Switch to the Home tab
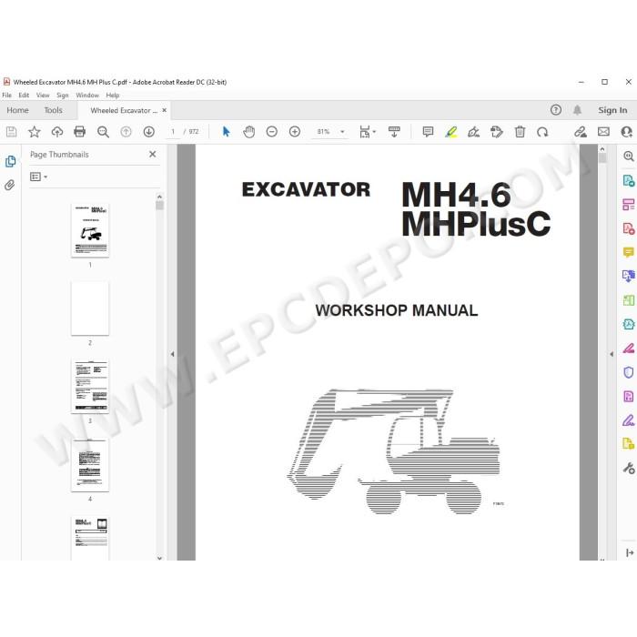 pyautogui.click(x=17, y=110)
